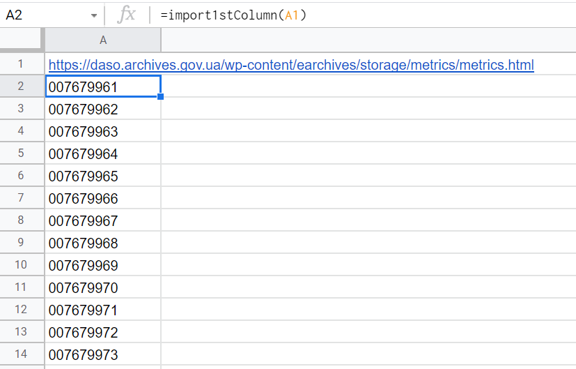The image size is (576, 369).
Task: Select row header 2
Action: (22, 86)
